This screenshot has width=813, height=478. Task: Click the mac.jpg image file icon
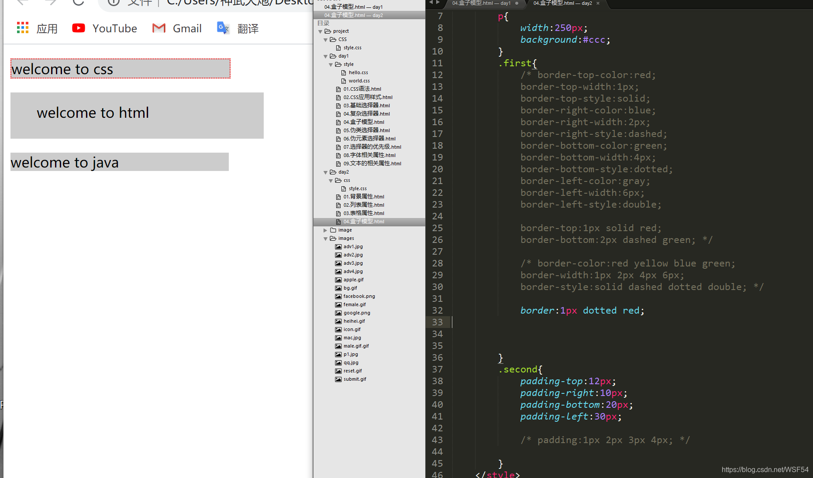(338, 338)
